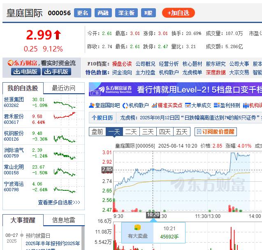262x250 pixels.
Task: Select the 三天 chart tab
Action: click(x=148, y=132)
